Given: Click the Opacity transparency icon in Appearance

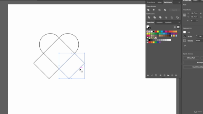Looking at the screenshot, I should (185, 41).
